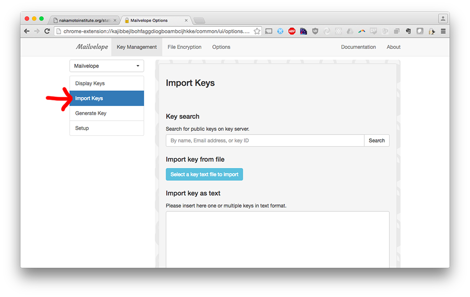
Task: Click the key search input field
Action: [265, 140]
